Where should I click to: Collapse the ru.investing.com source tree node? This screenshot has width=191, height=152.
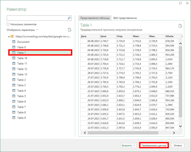pyautogui.click(x=8, y=36)
